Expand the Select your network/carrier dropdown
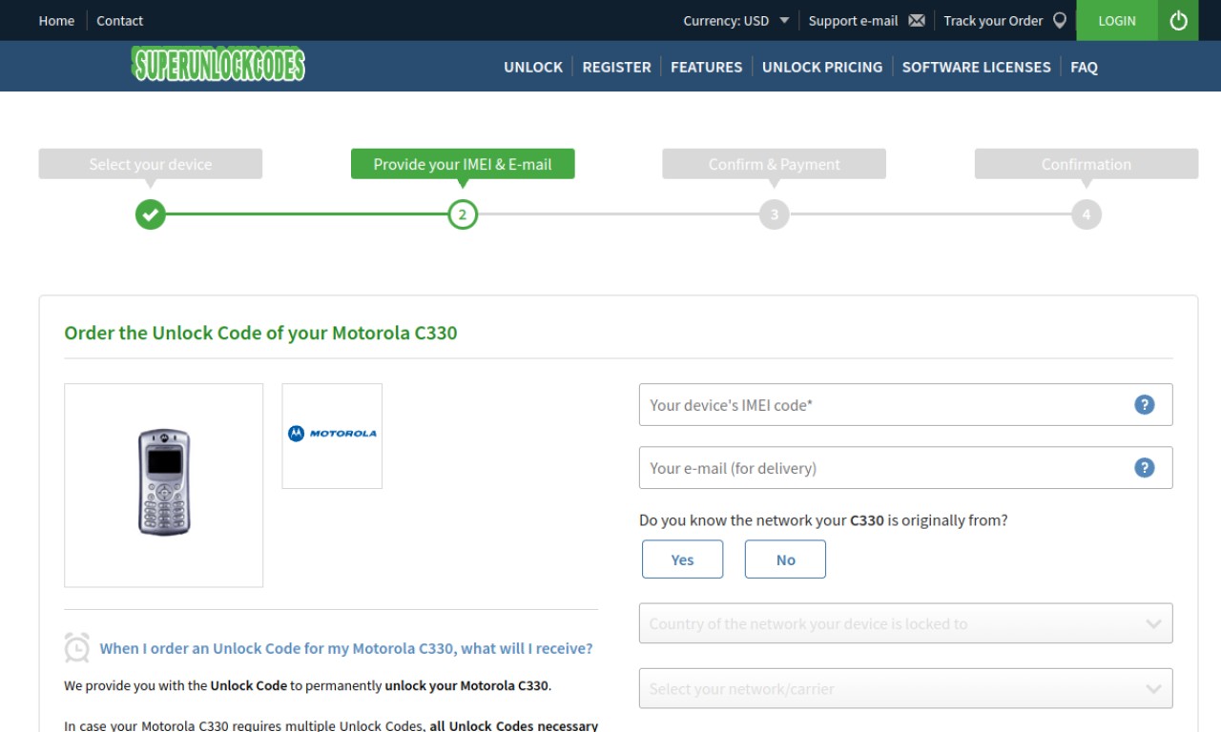 click(x=905, y=688)
